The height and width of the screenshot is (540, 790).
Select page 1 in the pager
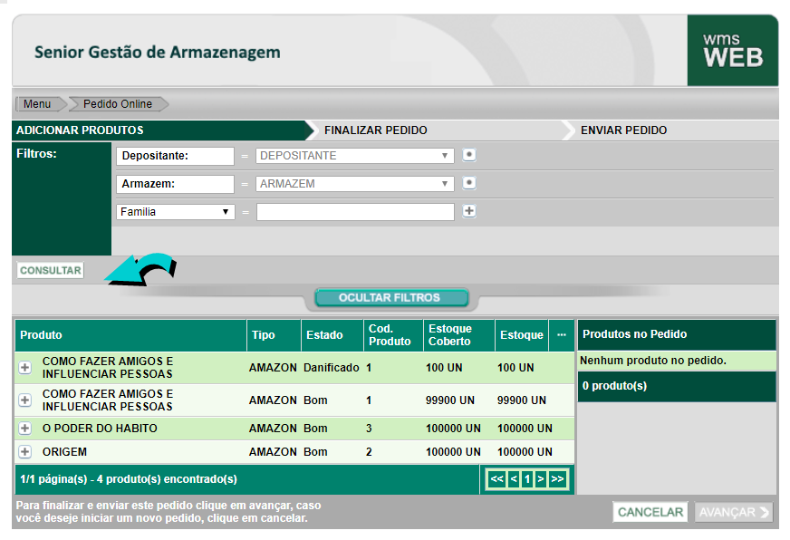click(527, 479)
